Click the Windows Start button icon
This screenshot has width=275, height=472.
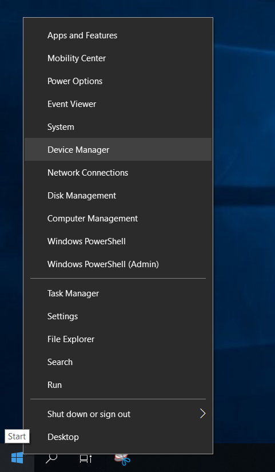pyautogui.click(x=17, y=458)
